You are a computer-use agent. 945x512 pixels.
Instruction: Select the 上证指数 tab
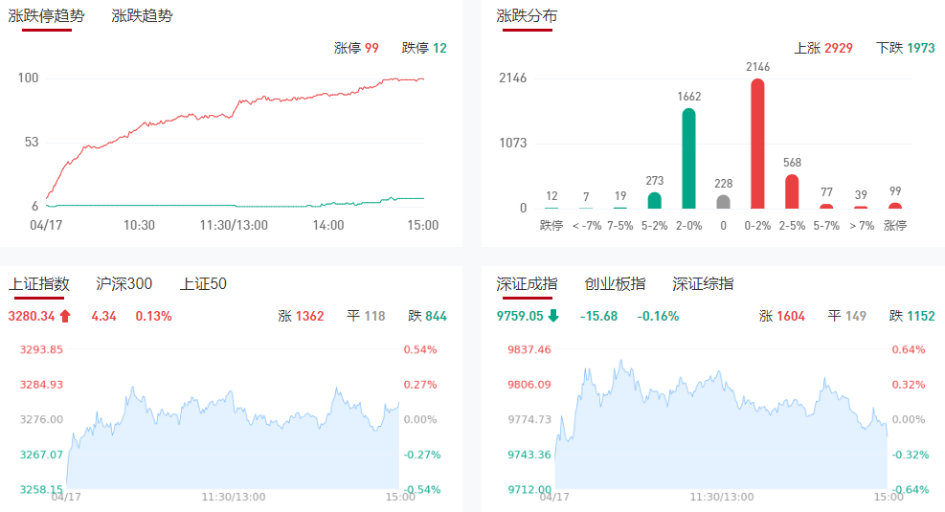click(x=39, y=283)
